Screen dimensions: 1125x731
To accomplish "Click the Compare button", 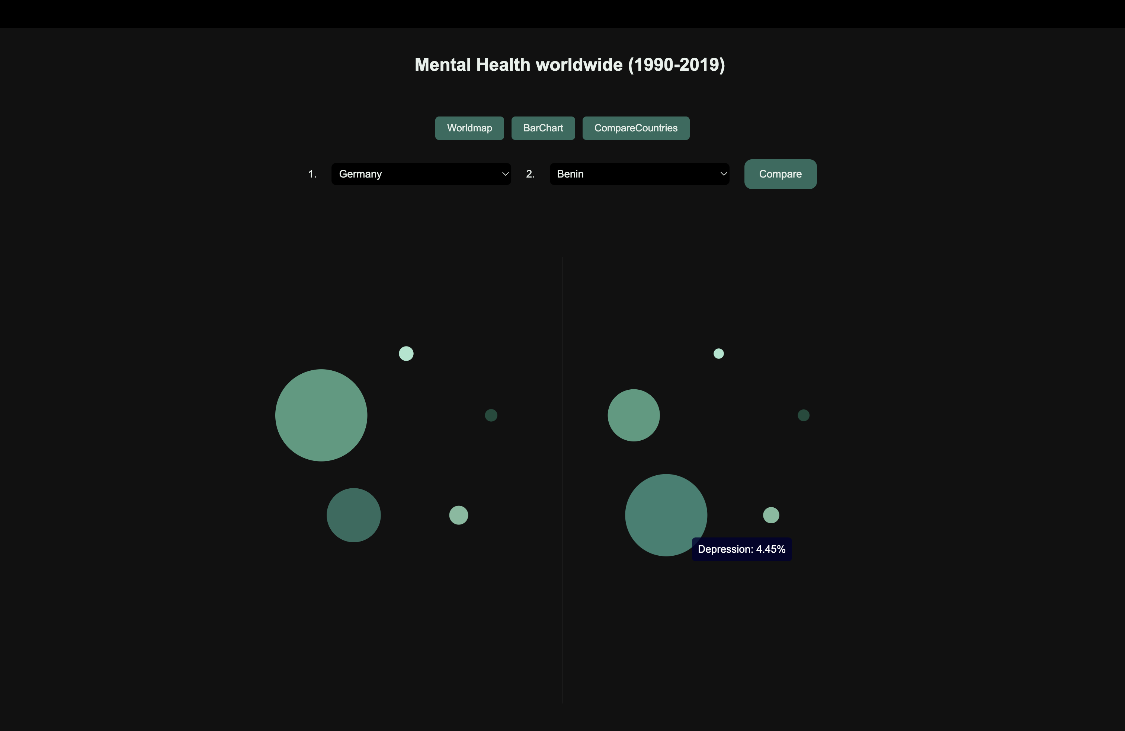I will click(781, 174).
